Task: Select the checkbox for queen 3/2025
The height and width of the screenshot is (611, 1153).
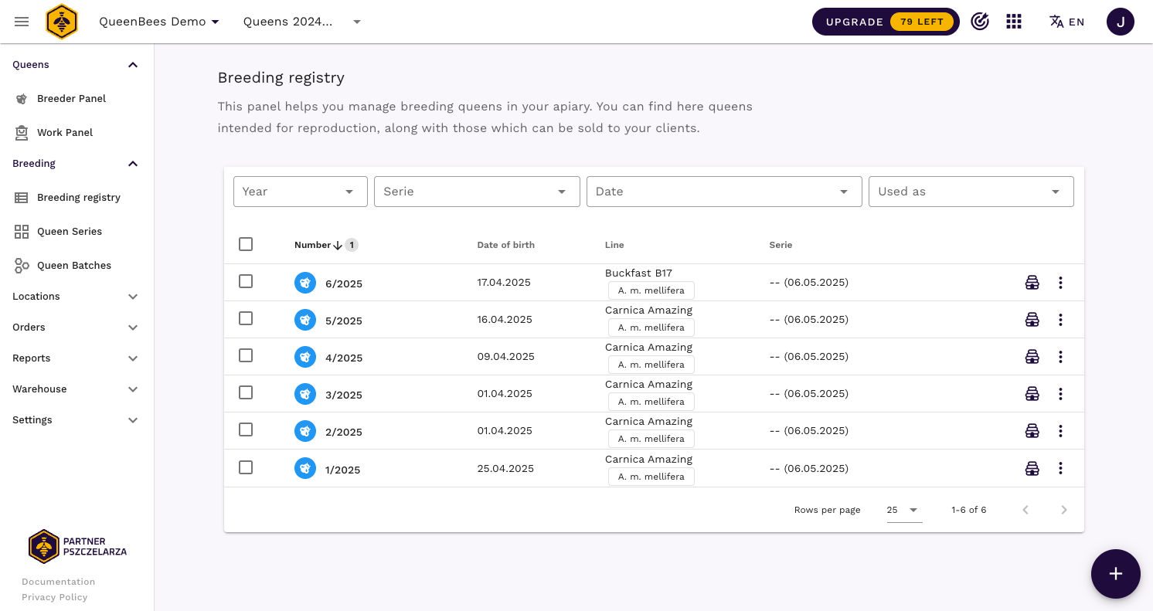Action: pos(246,392)
